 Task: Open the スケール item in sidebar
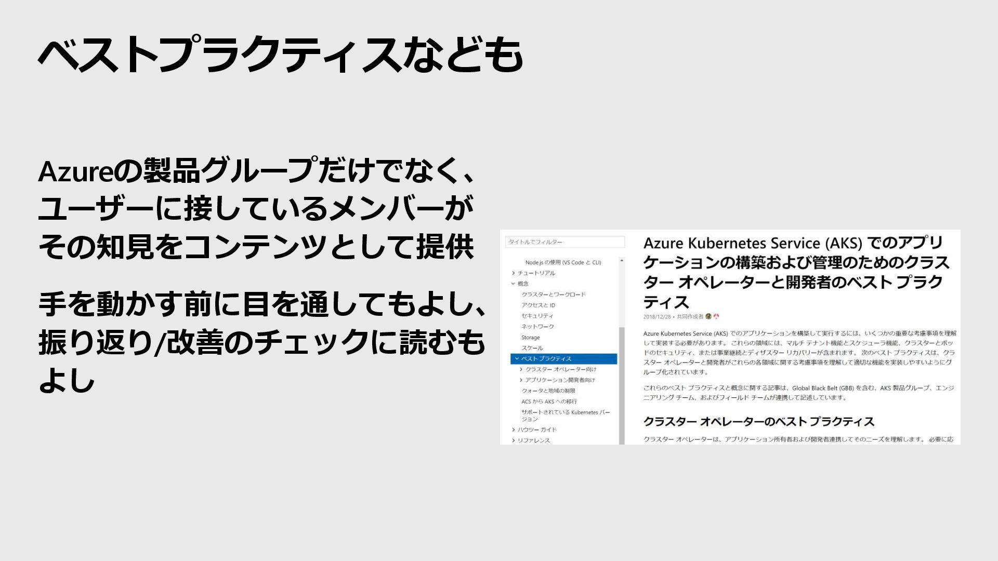click(532, 348)
